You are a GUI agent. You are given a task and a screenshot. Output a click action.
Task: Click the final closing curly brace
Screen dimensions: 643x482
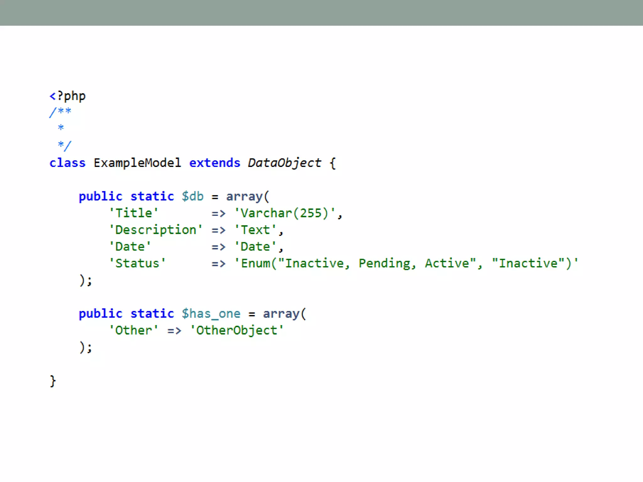click(53, 381)
